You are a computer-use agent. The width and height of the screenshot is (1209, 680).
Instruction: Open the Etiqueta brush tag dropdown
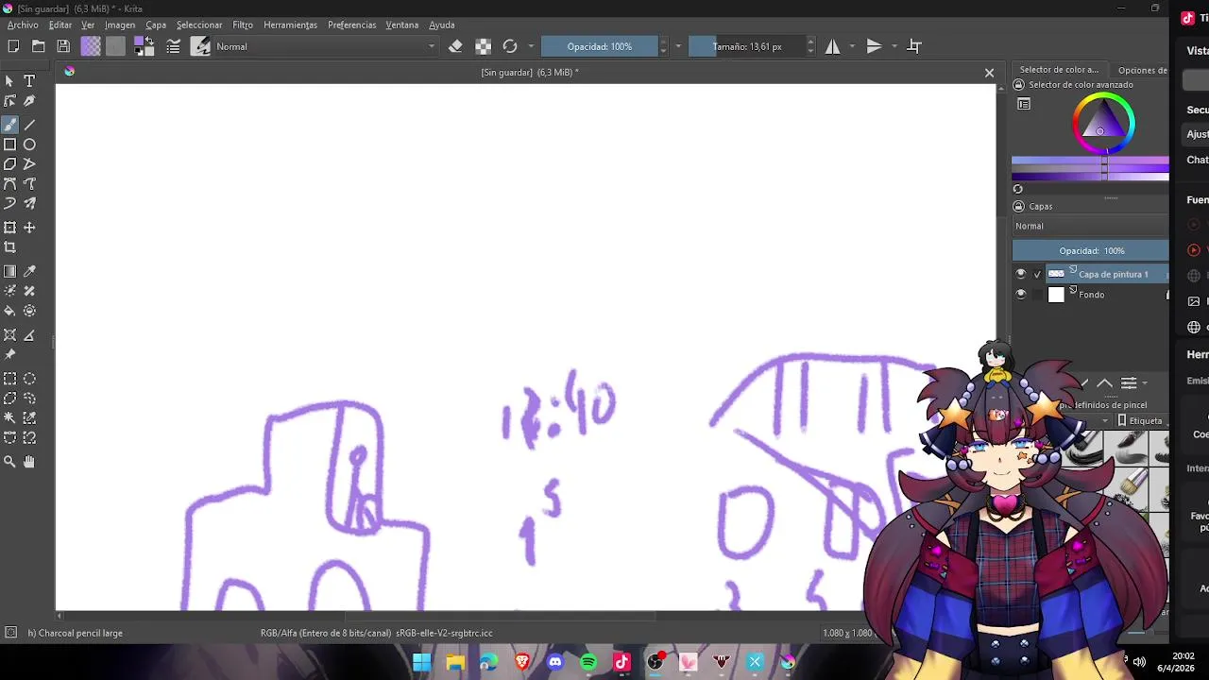(1141, 420)
